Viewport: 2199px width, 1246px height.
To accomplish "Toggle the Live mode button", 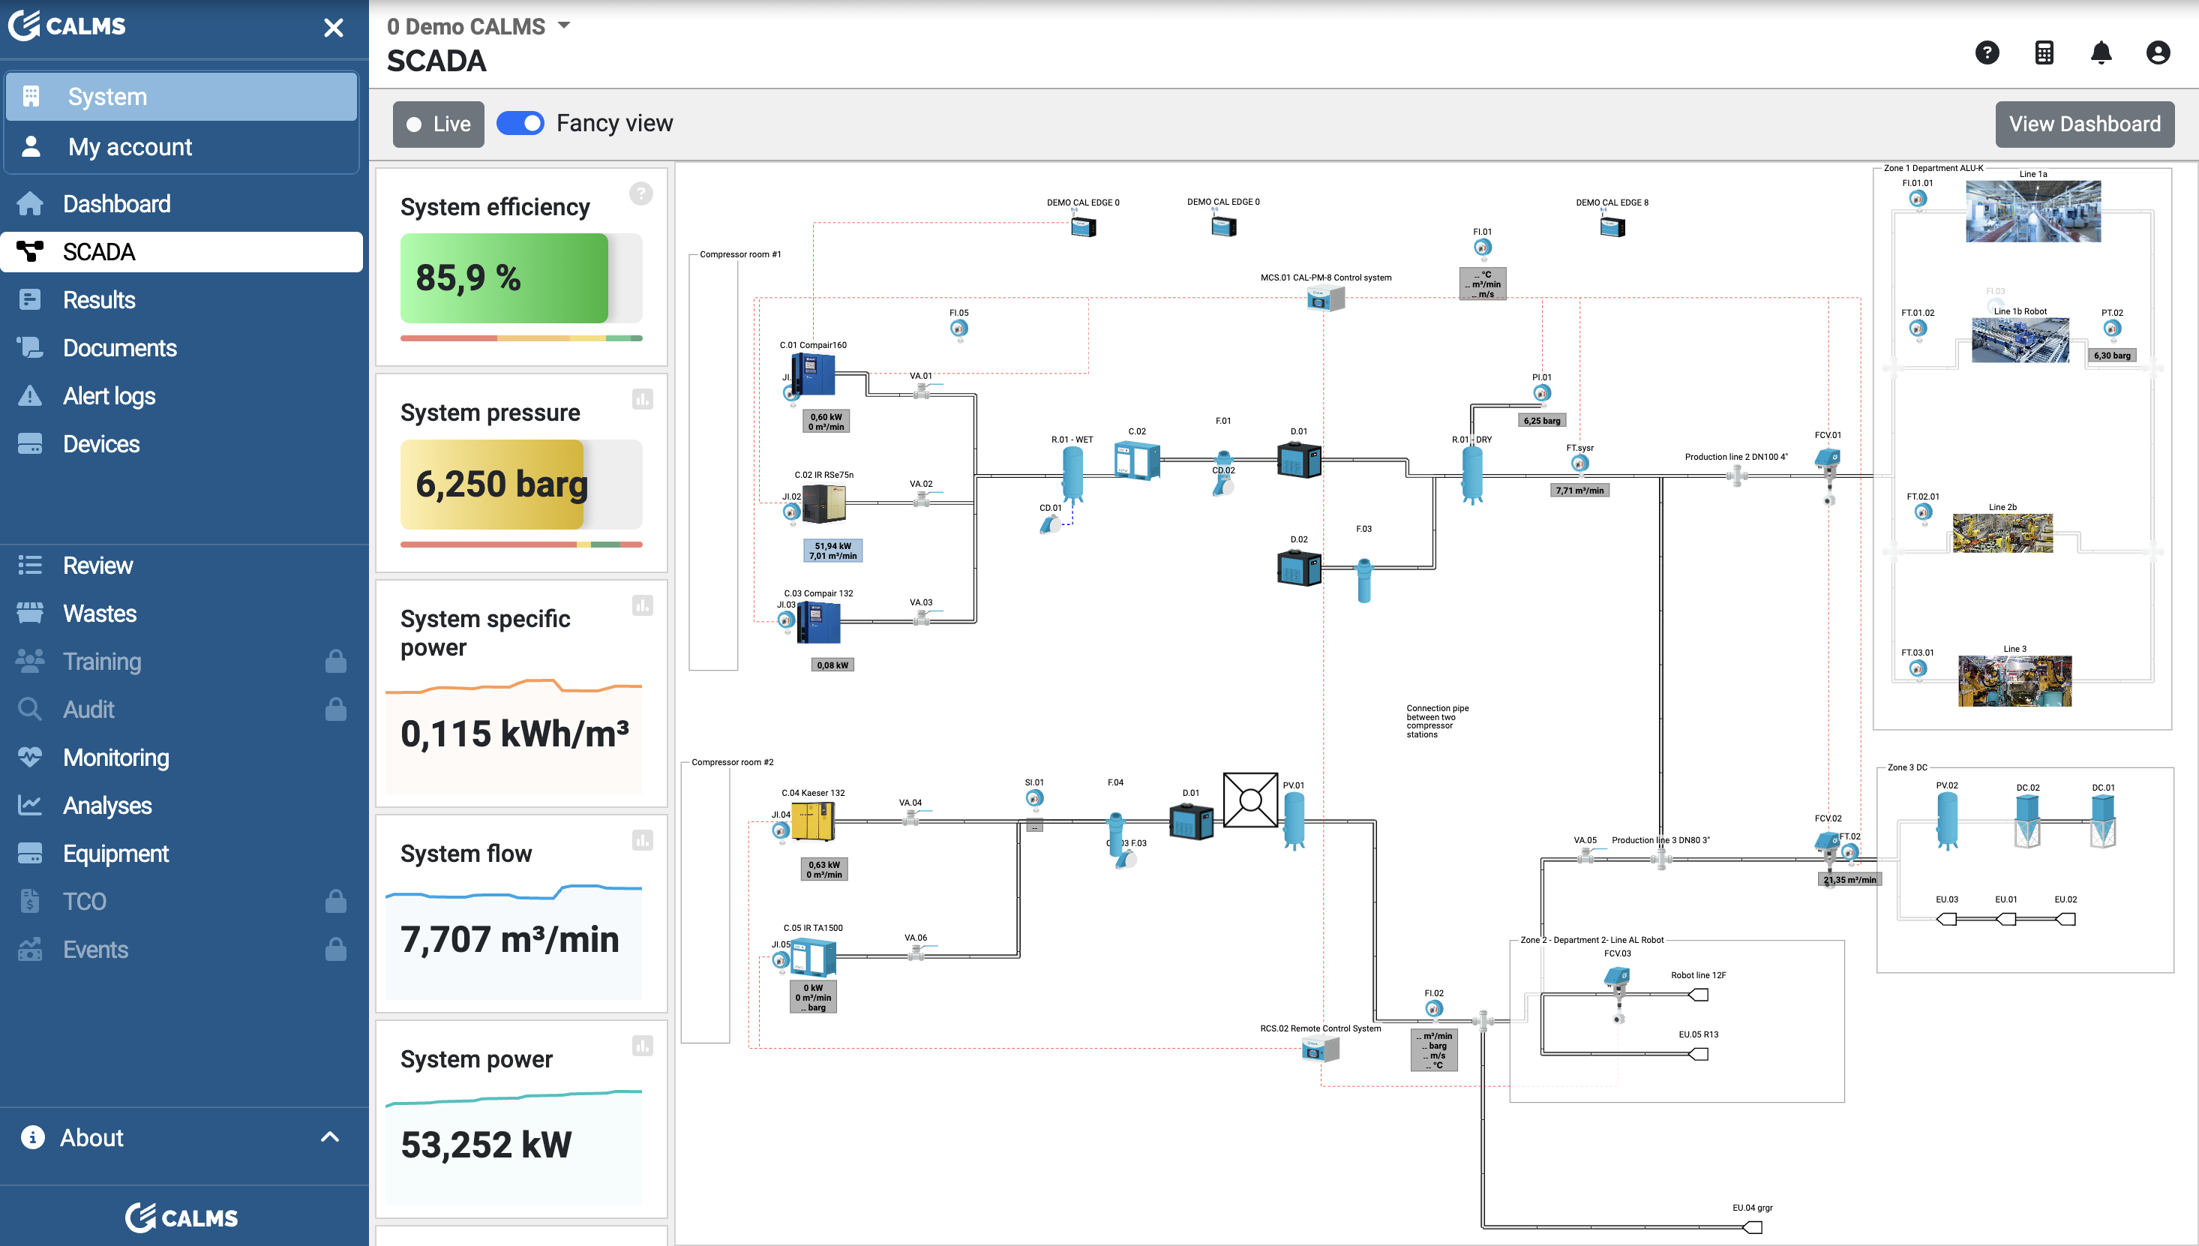I will pyautogui.click(x=439, y=124).
